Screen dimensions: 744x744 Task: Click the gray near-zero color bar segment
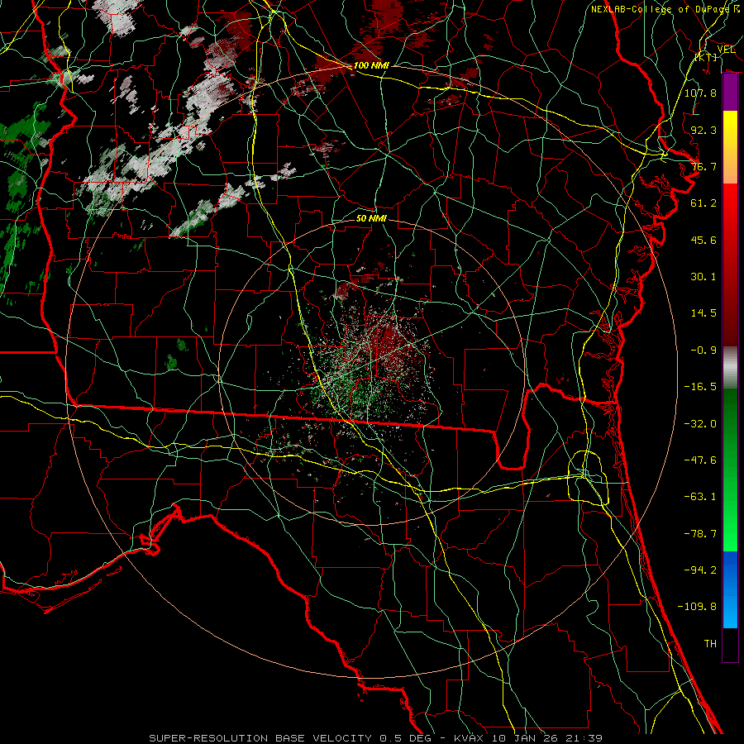coord(730,368)
